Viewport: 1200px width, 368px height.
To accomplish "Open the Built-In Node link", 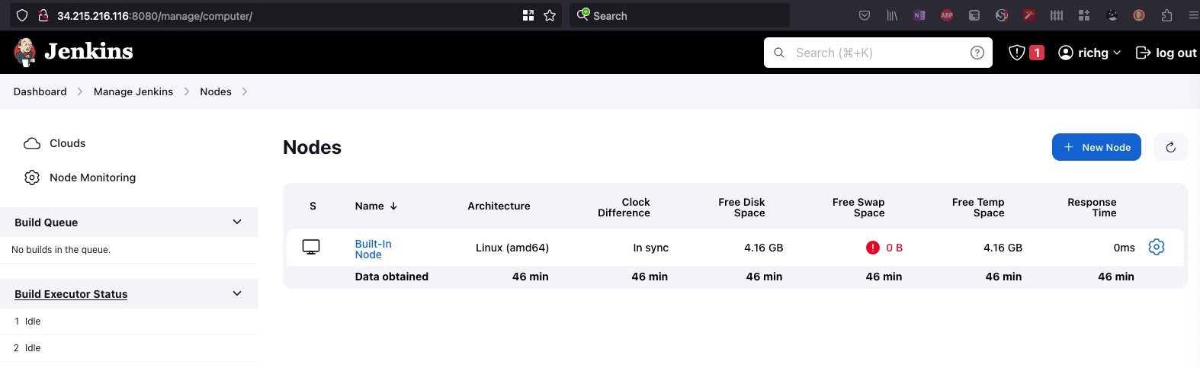I will [373, 249].
